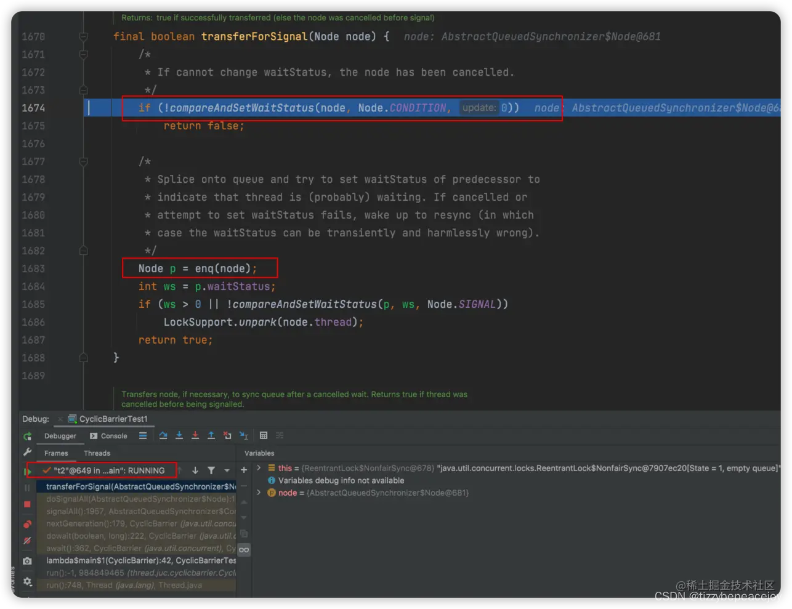
Task: Drop the current frame
Action: click(x=227, y=435)
